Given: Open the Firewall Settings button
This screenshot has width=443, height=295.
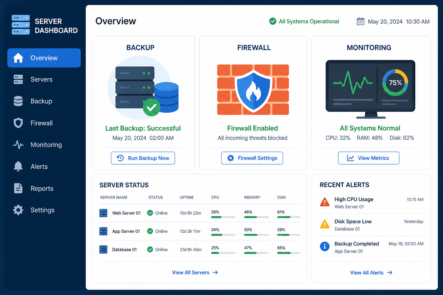Looking at the screenshot, I should tap(252, 158).
